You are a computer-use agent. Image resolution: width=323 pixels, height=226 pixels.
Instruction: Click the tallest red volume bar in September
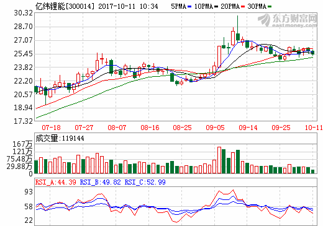tap(219, 160)
